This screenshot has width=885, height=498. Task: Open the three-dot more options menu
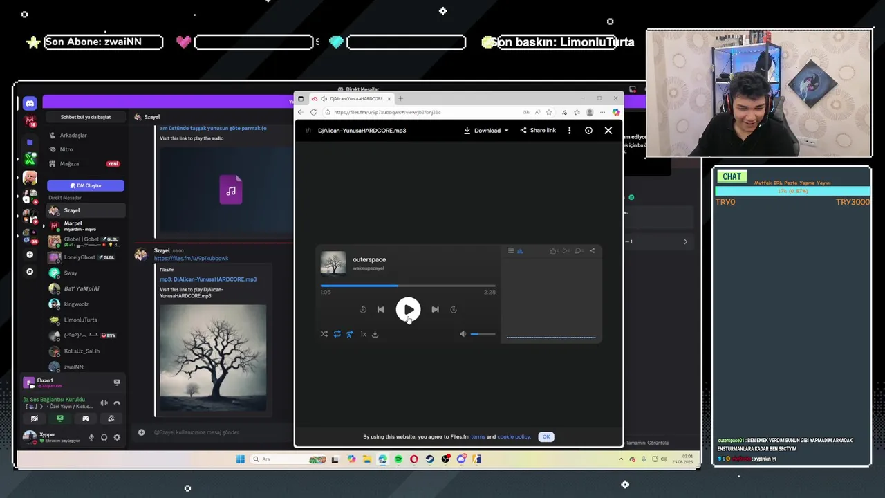click(569, 130)
